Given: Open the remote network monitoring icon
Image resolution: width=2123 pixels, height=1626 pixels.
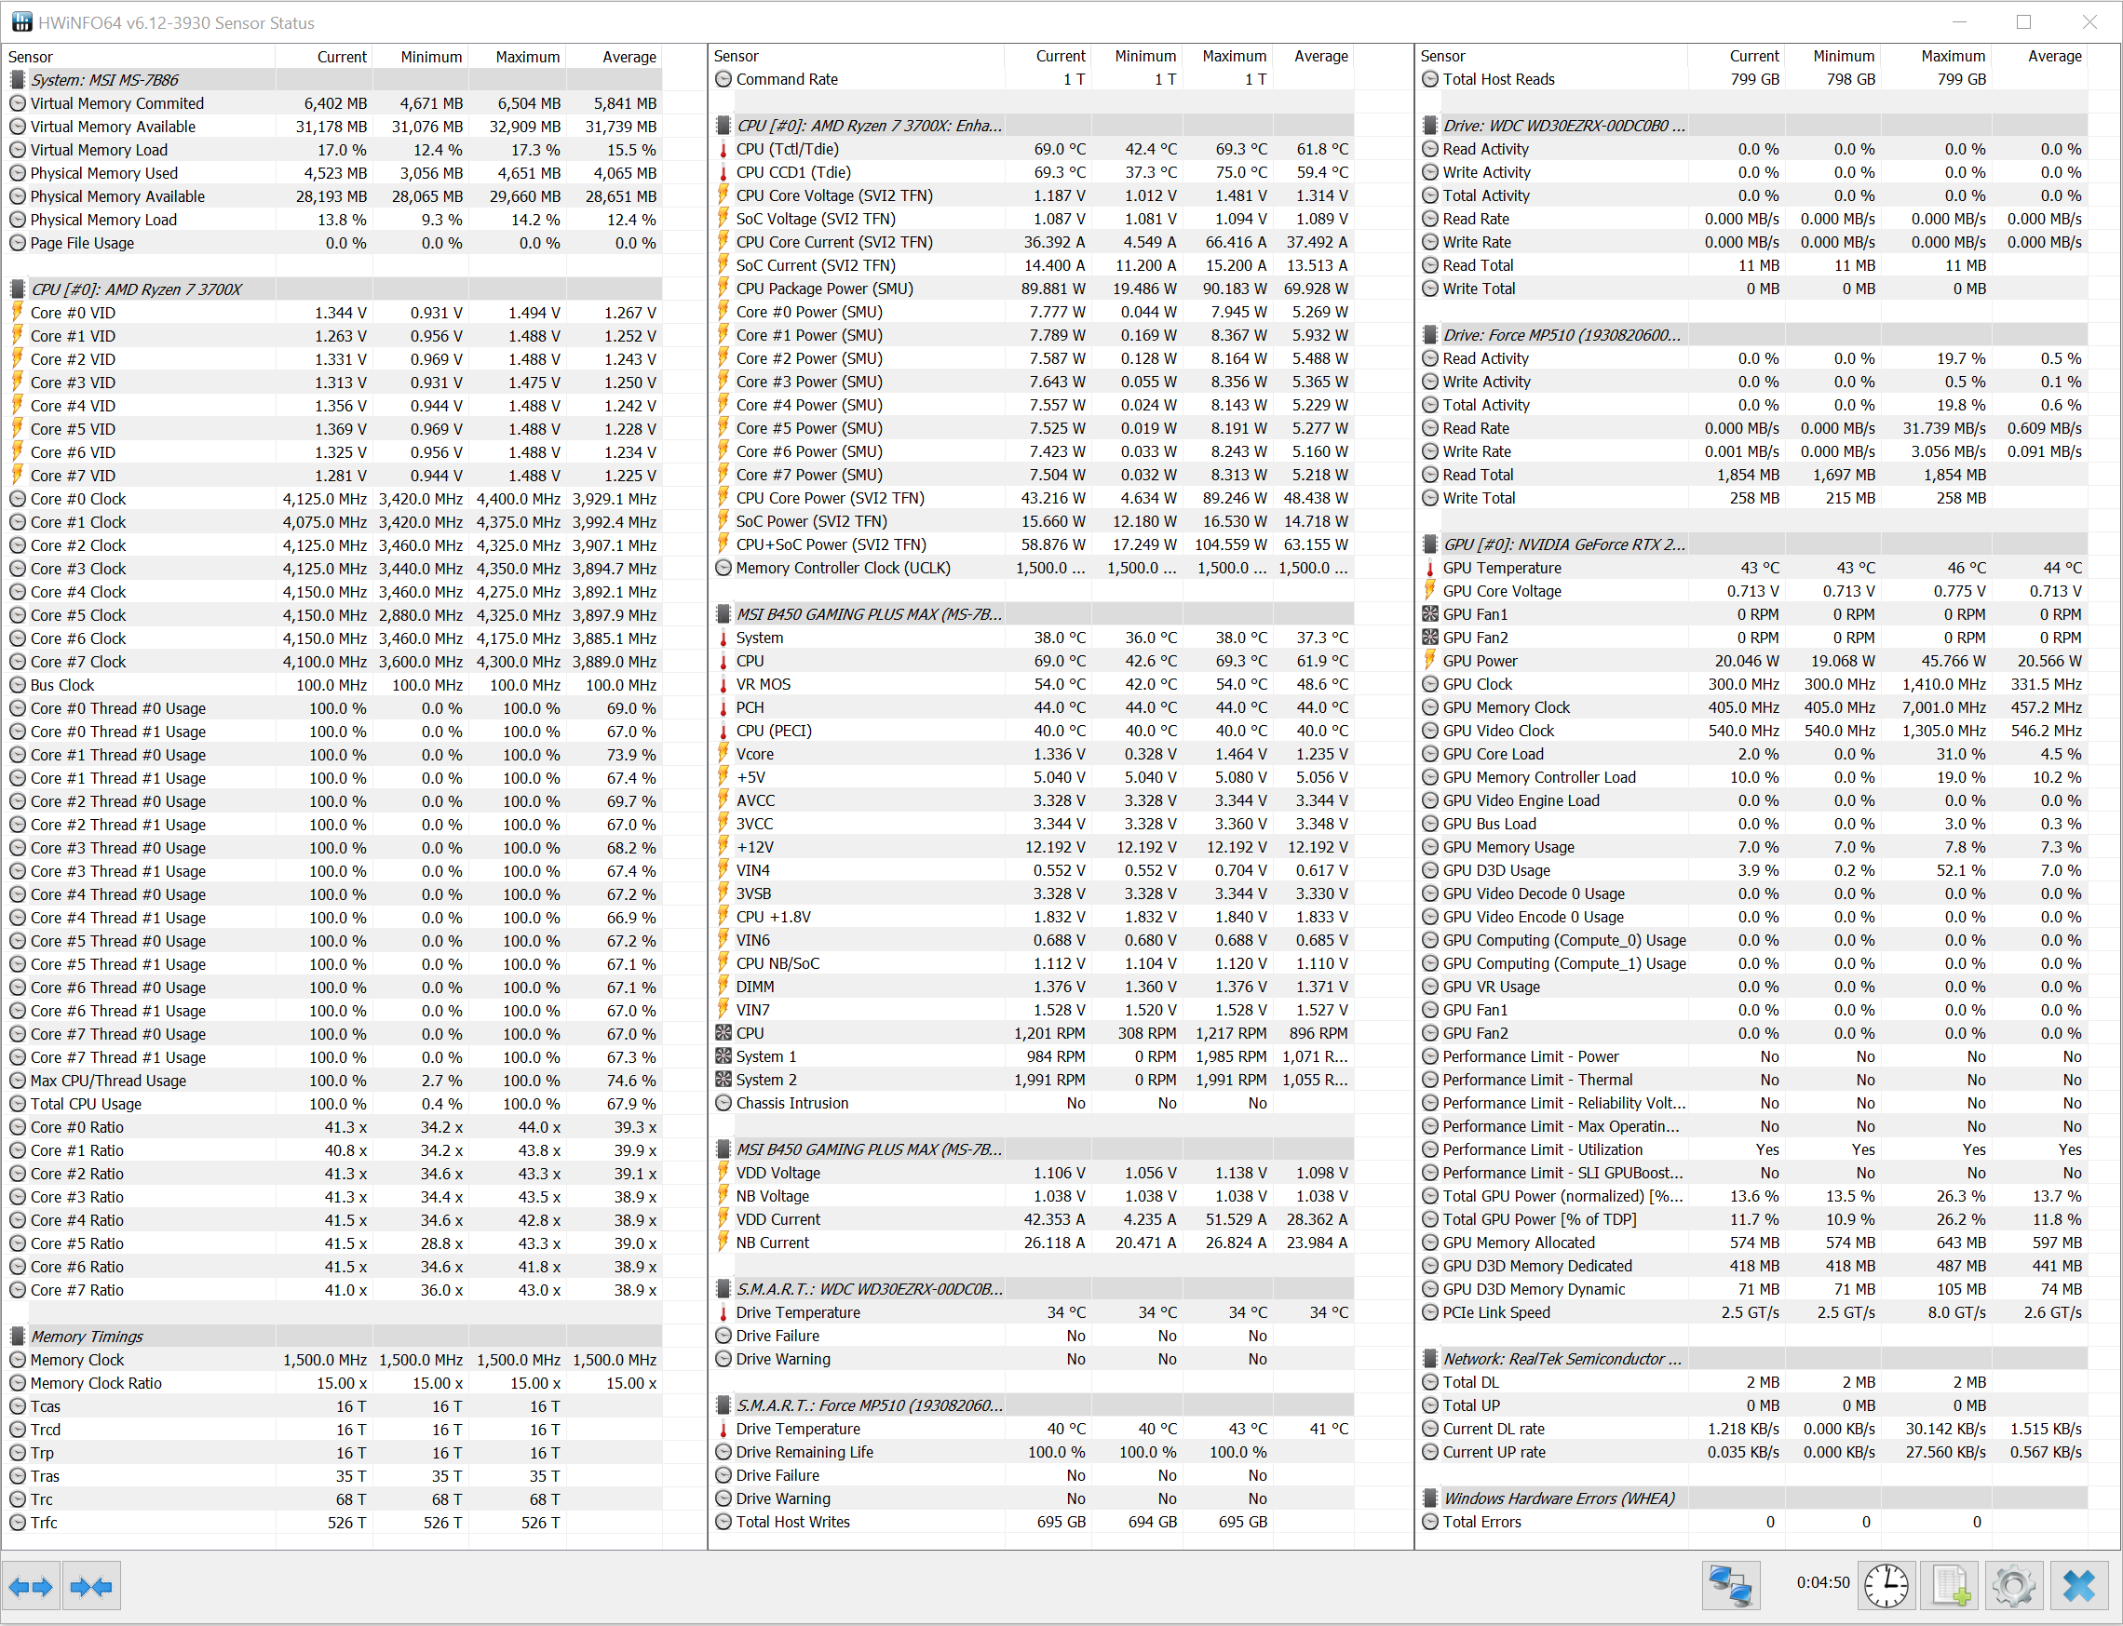Looking at the screenshot, I should pos(1730,1586).
